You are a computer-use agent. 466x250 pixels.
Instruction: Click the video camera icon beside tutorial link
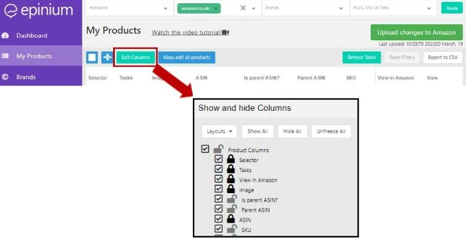pyautogui.click(x=226, y=32)
